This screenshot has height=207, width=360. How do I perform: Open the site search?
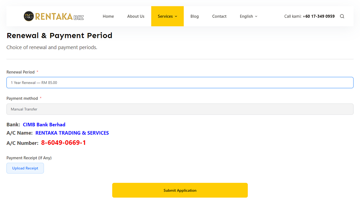click(342, 16)
